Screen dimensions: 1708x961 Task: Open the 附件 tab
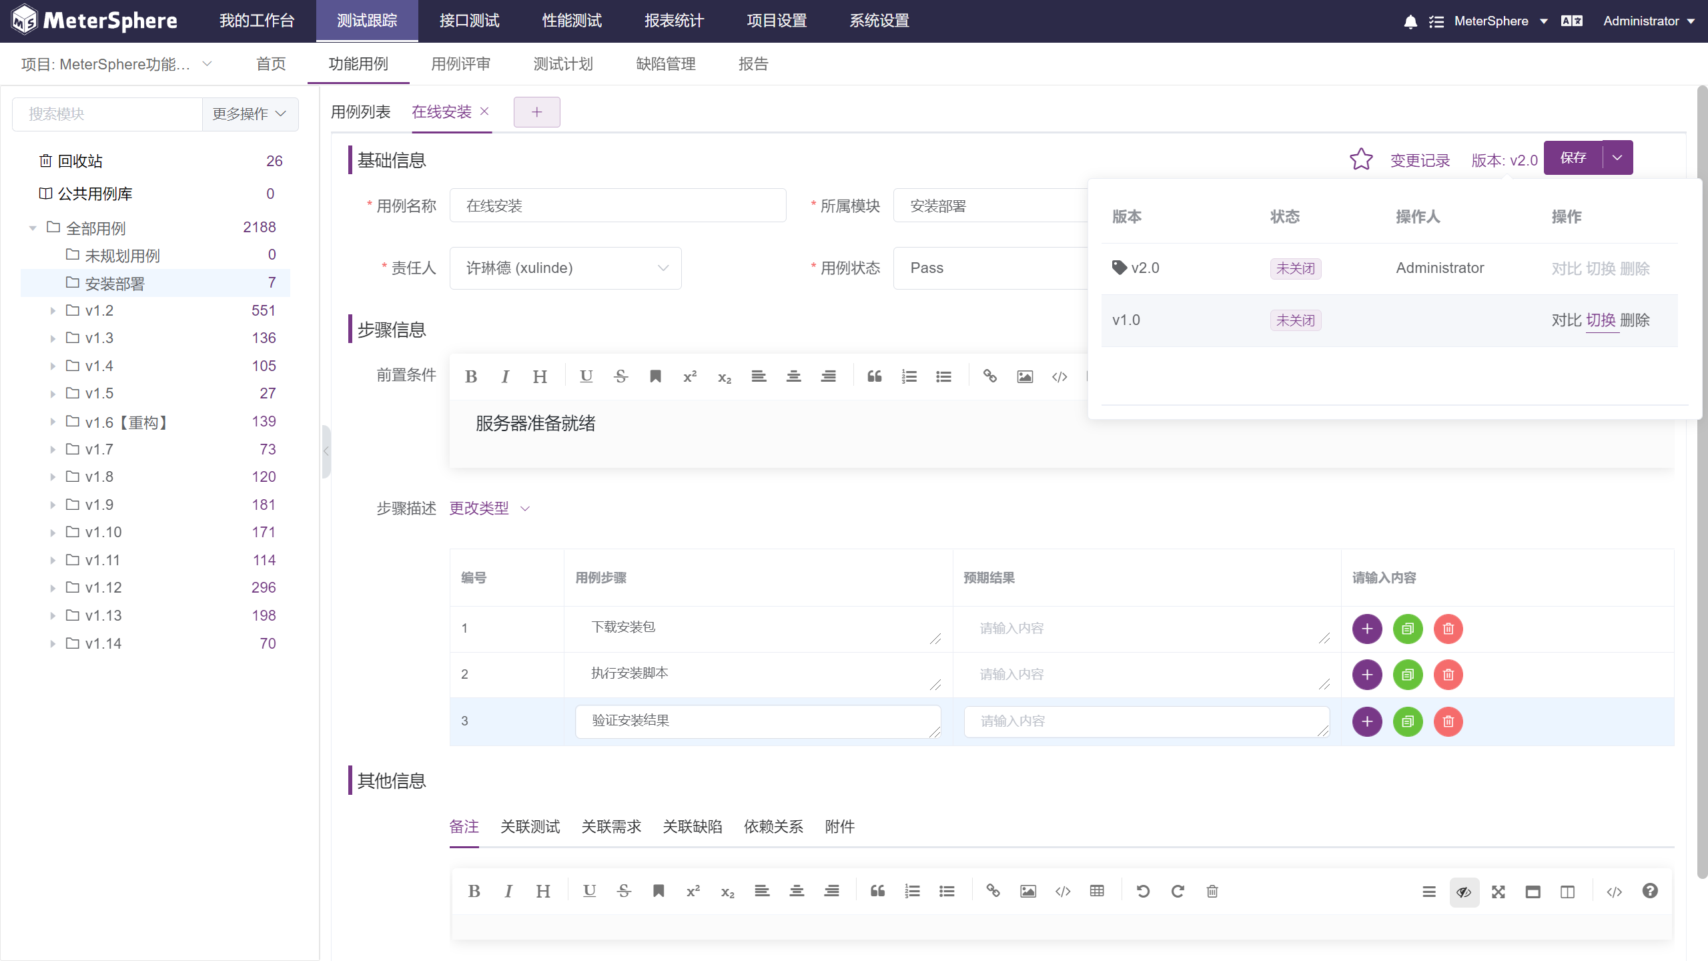click(x=840, y=827)
